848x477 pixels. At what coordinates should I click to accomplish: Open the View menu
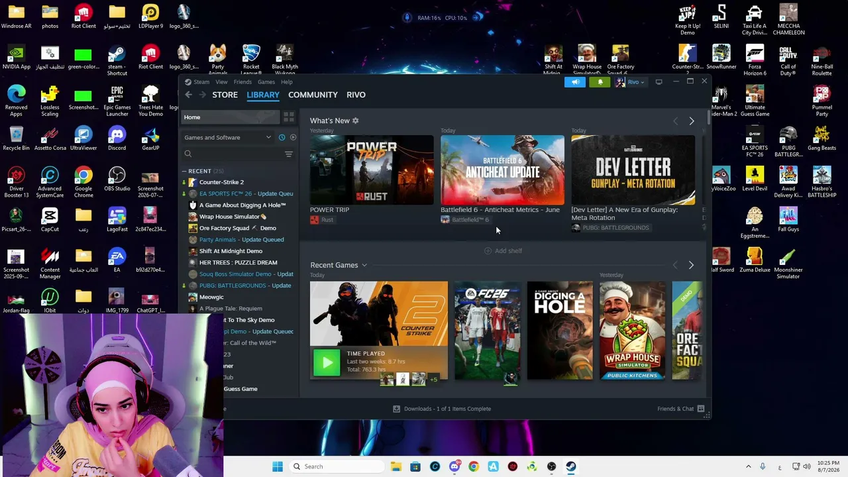coord(221,82)
